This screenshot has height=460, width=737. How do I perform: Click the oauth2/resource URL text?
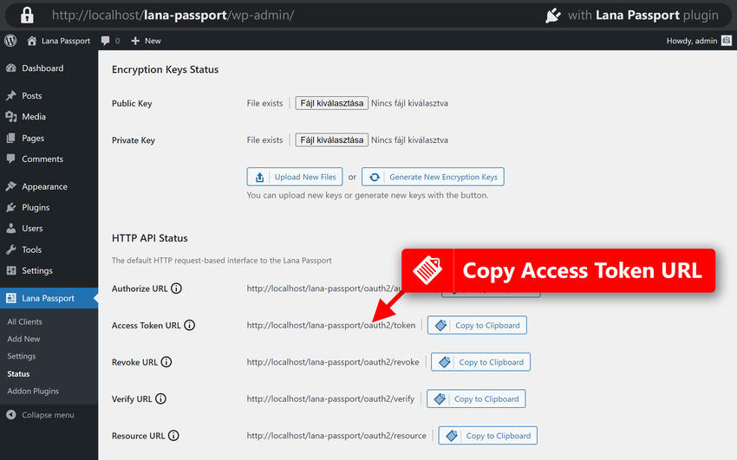336,436
